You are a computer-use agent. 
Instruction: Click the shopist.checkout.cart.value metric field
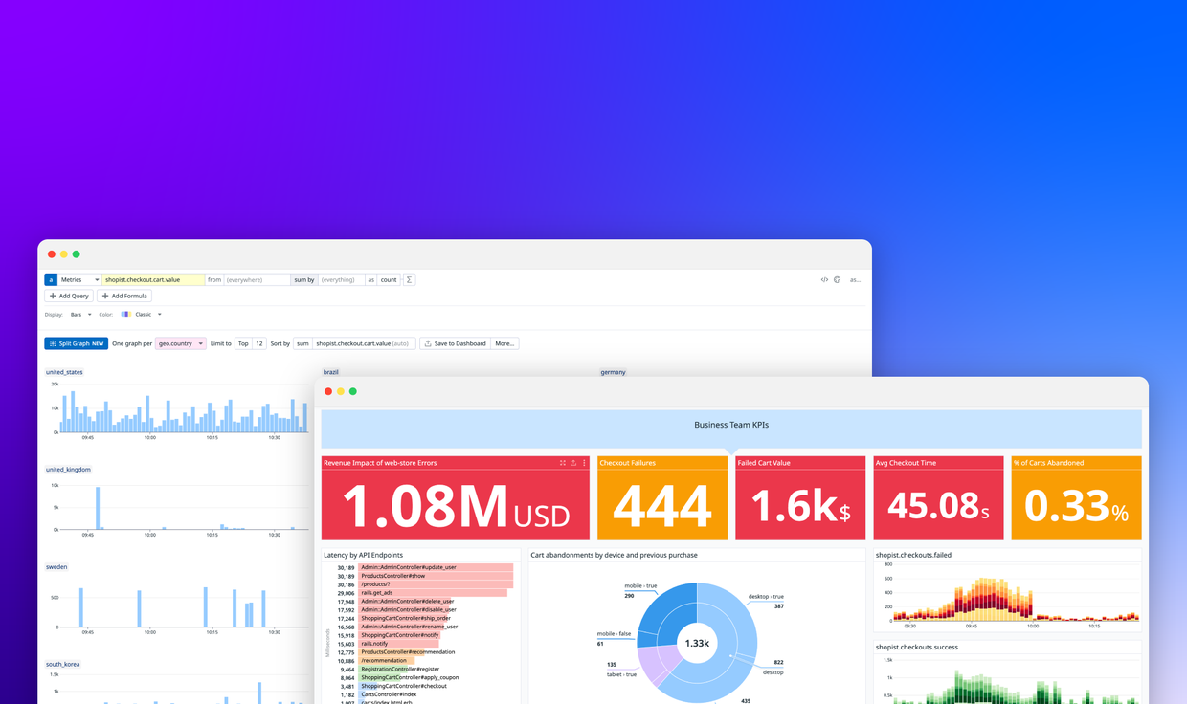click(x=153, y=280)
